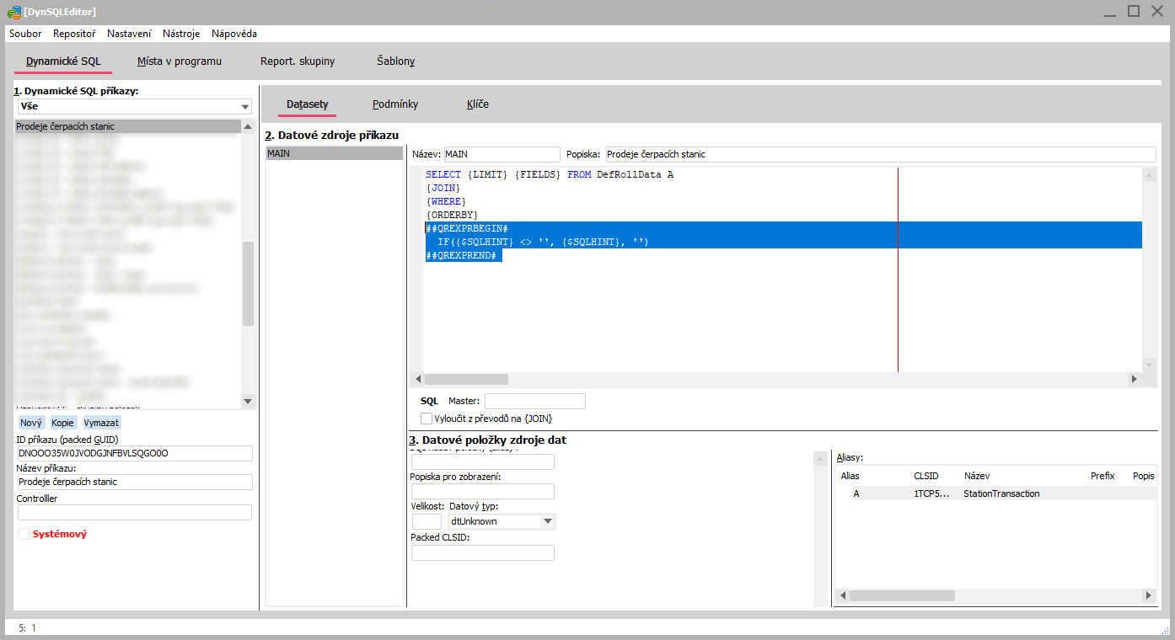The image size is (1175, 640).
Task: Click the scroll-up arrow of the SQL commands list
Action: [248, 126]
